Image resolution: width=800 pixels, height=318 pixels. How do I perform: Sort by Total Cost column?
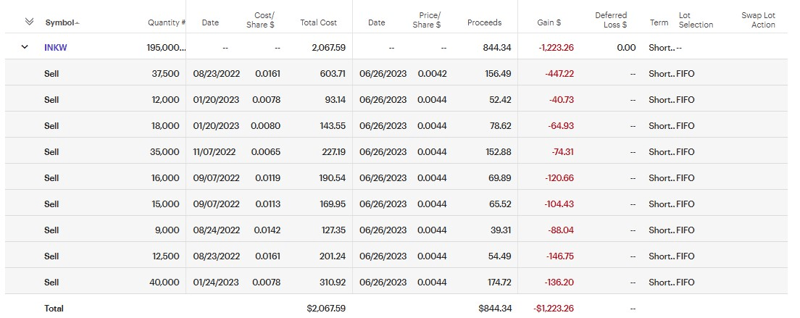click(x=319, y=22)
